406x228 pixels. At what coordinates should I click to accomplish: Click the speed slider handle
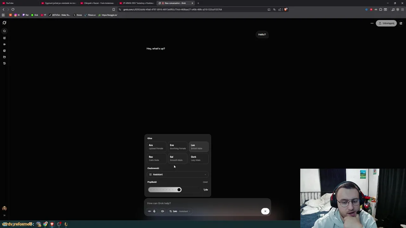pyautogui.click(x=179, y=190)
